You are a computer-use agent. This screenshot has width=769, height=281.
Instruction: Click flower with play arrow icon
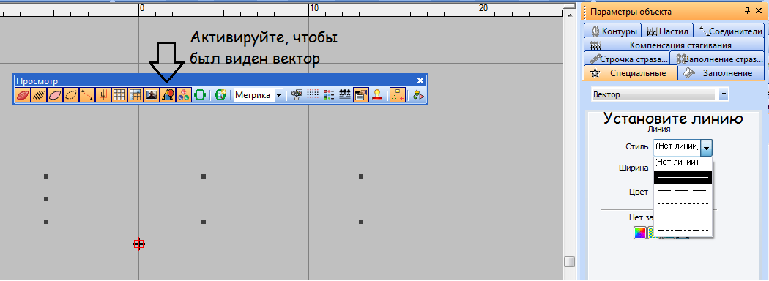(418, 95)
